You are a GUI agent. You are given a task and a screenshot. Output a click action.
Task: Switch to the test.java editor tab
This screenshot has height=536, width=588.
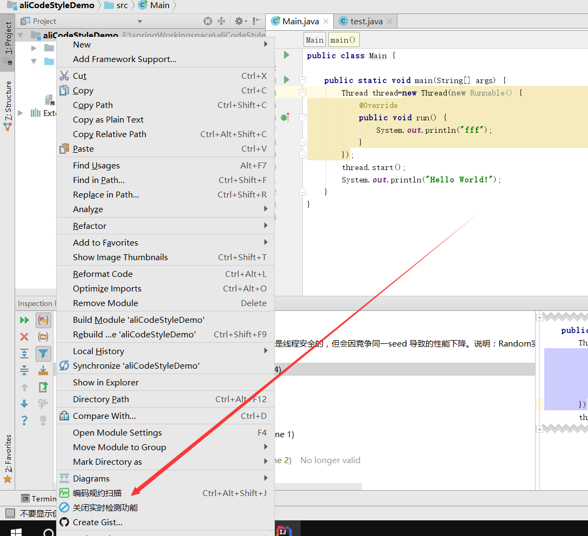coord(366,21)
